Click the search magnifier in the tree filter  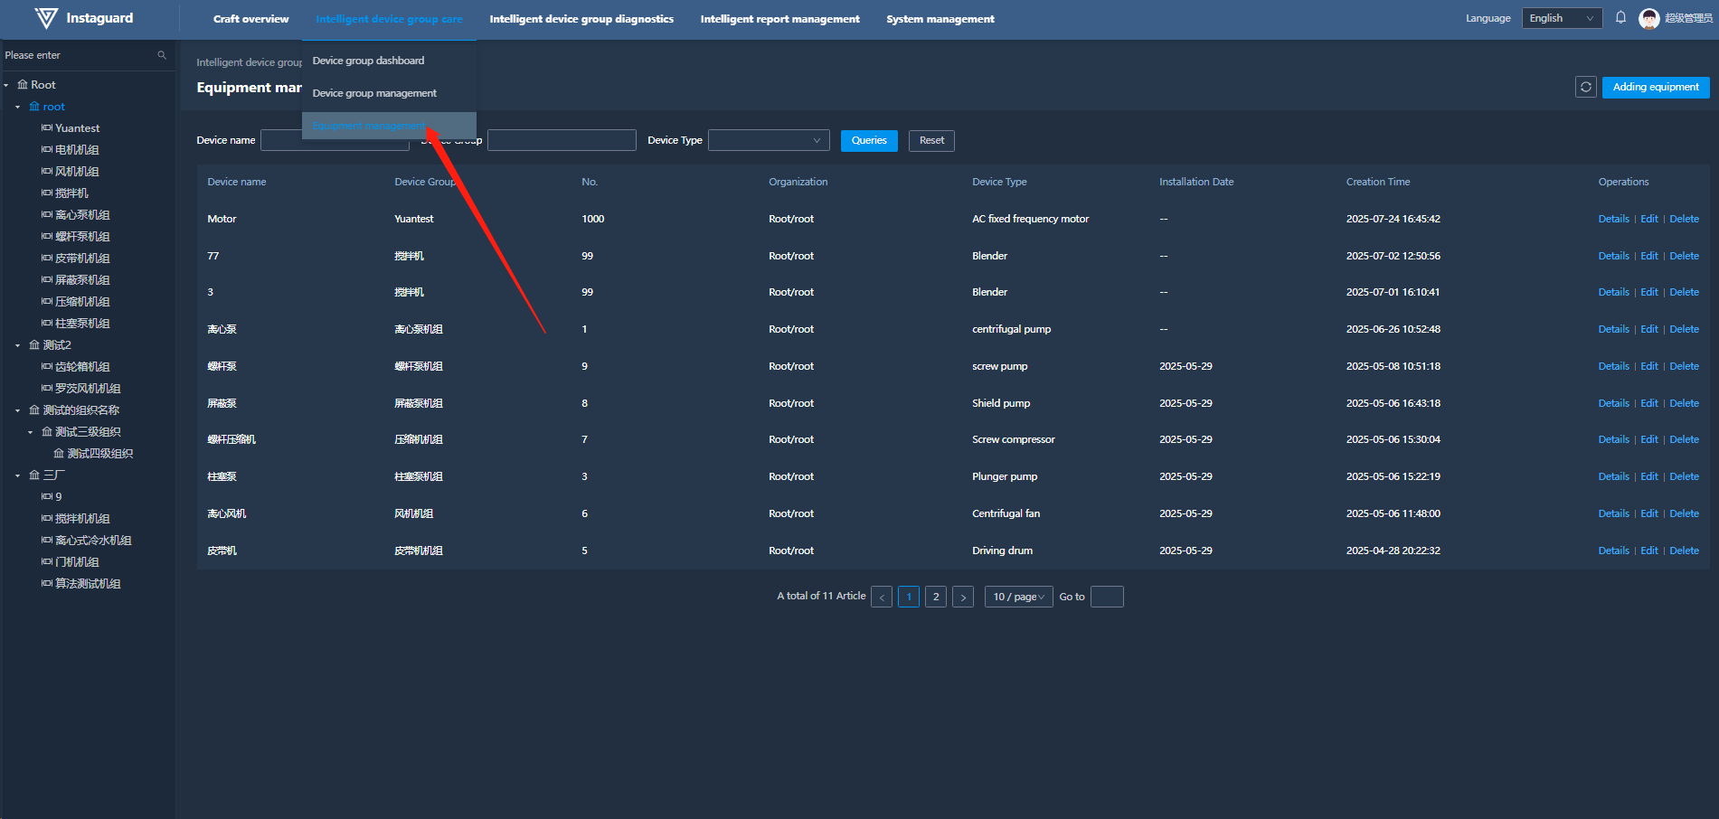point(162,55)
